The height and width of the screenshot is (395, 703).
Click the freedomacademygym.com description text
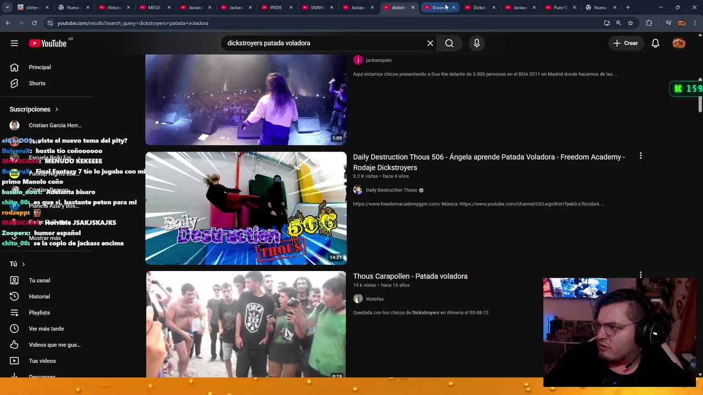click(x=478, y=204)
